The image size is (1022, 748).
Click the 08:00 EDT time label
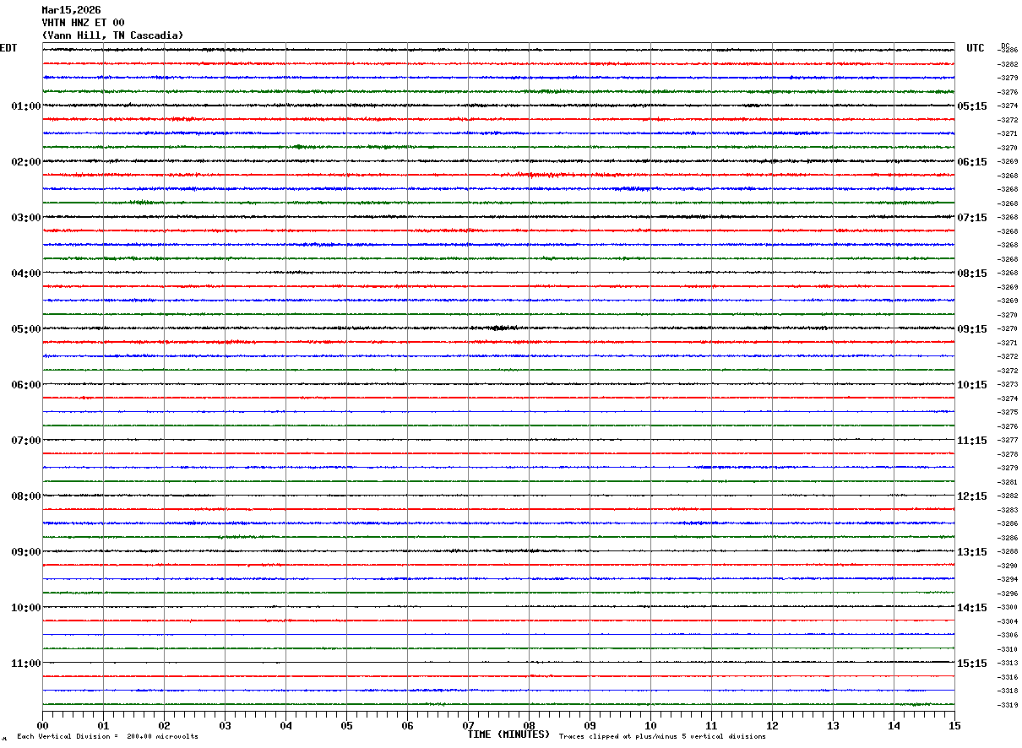26,496
